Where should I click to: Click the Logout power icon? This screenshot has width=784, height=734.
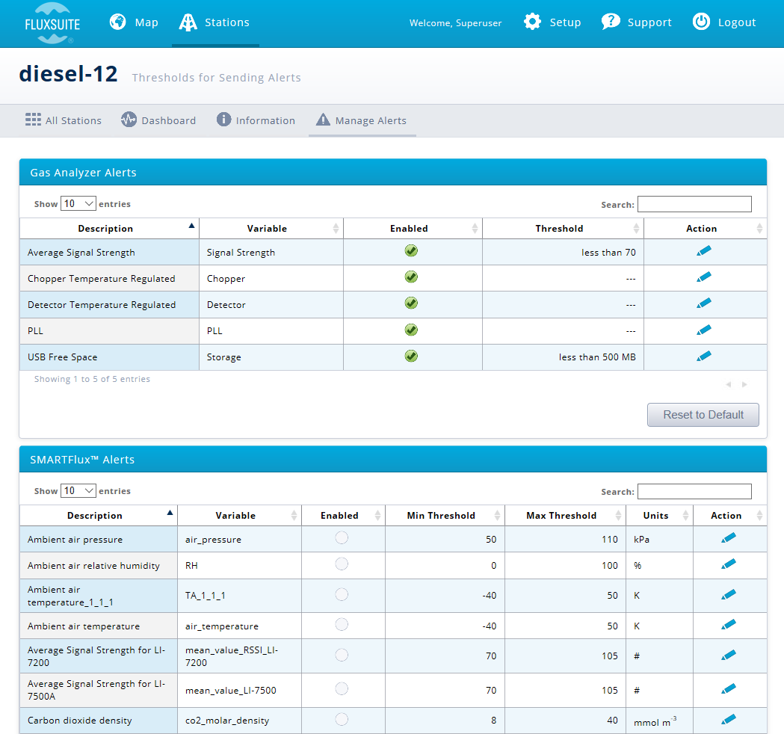[x=701, y=22]
